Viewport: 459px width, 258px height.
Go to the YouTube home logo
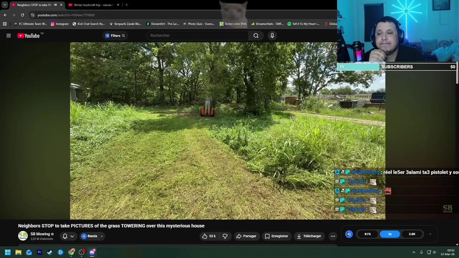tap(28, 35)
